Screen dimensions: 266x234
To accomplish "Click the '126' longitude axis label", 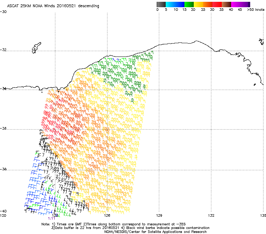I will tap(107, 216).
